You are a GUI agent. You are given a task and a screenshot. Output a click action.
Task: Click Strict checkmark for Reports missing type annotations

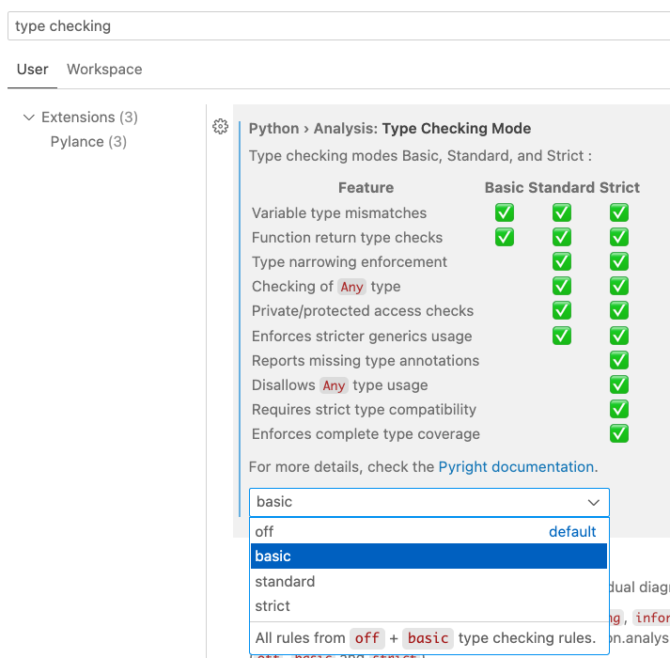pos(618,360)
